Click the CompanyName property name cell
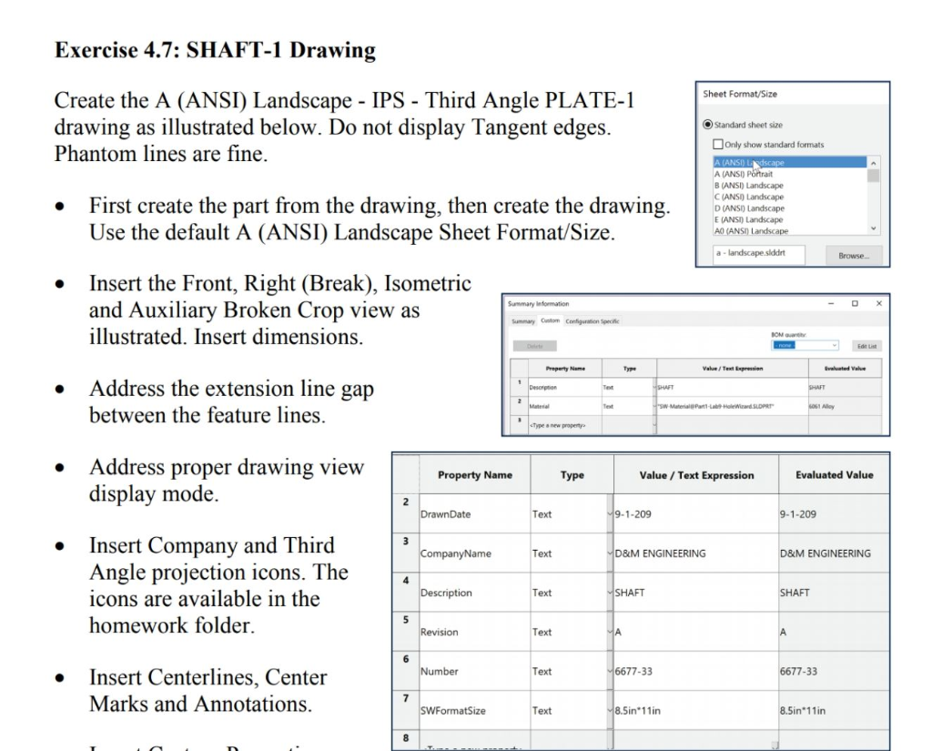 [474, 553]
